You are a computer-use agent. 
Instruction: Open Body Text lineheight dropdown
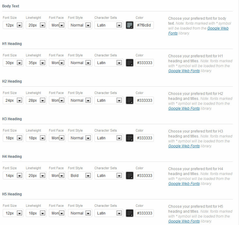tap(36, 25)
